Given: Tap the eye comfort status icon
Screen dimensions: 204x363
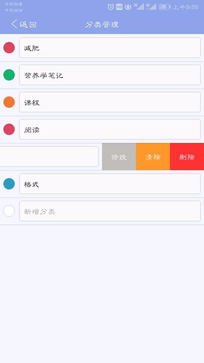Looking at the screenshot, I should [128, 7].
